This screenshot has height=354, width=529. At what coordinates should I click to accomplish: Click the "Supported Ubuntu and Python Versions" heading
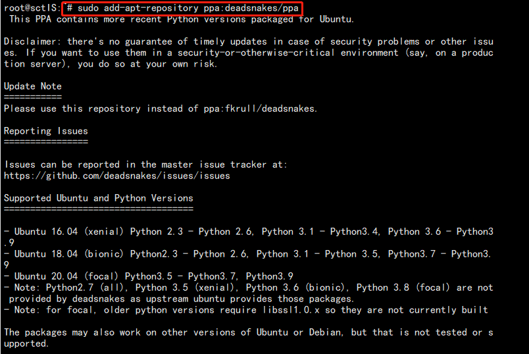click(98, 198)
